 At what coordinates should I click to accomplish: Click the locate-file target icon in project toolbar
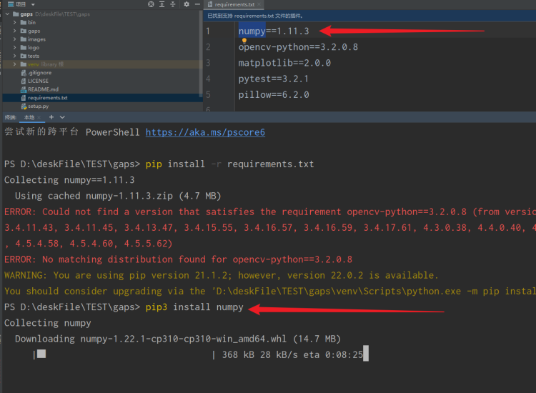pos(151,4)
